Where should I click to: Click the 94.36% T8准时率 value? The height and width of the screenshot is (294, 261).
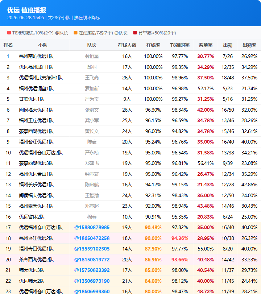pyautogui.click(x=180, y=238)
